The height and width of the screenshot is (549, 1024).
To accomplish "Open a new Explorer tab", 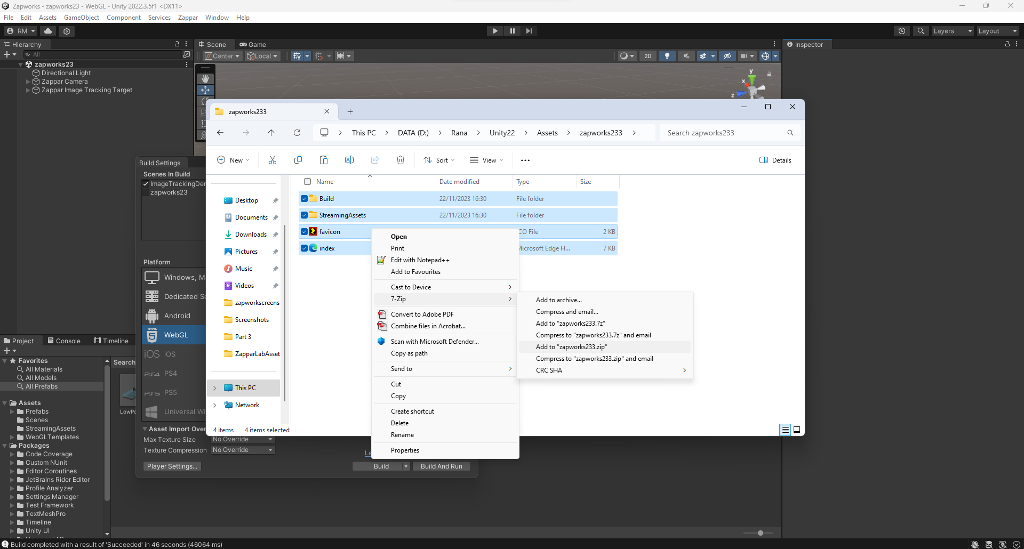I will 350,111.
